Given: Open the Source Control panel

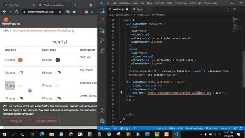Looking at the screenshot, I should click(x=102, y=30).
